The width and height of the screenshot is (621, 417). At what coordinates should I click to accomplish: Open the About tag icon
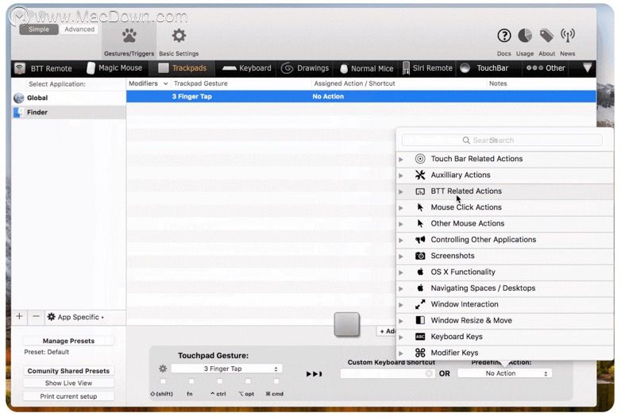coord(546,36)
